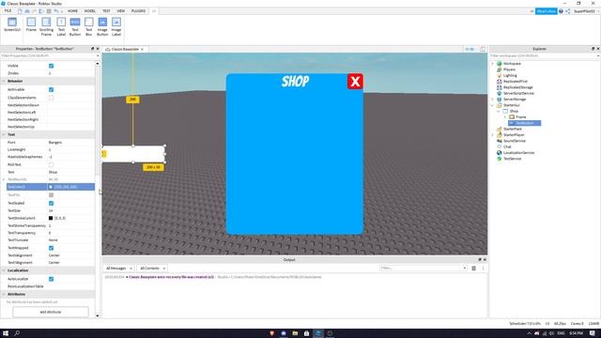Image resolution: width=601 pixels, height=338 pixels.
Task: Select Players in the Explorer
Action: (509, 69)
